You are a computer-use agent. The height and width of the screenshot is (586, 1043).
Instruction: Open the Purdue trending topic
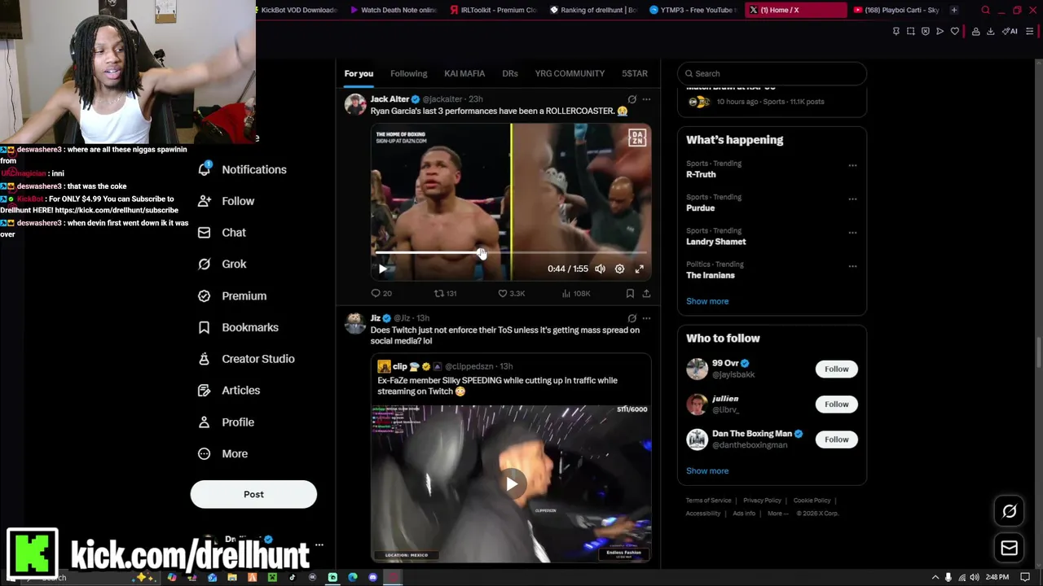tap(700, 208)
